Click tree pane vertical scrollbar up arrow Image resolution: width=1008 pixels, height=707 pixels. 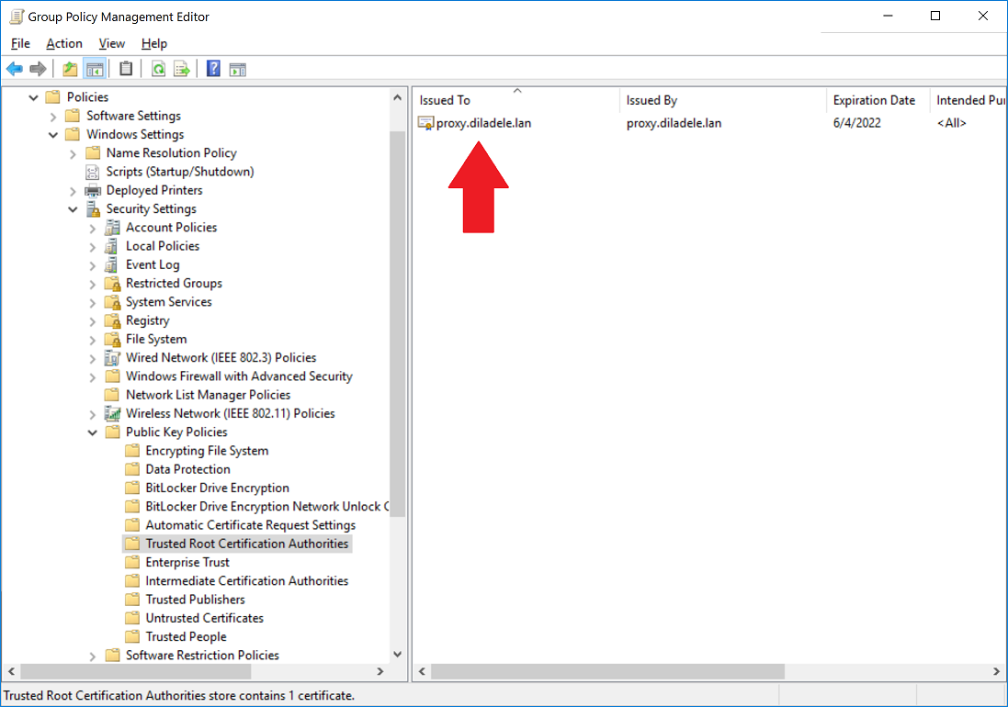(x=397, y=97)
